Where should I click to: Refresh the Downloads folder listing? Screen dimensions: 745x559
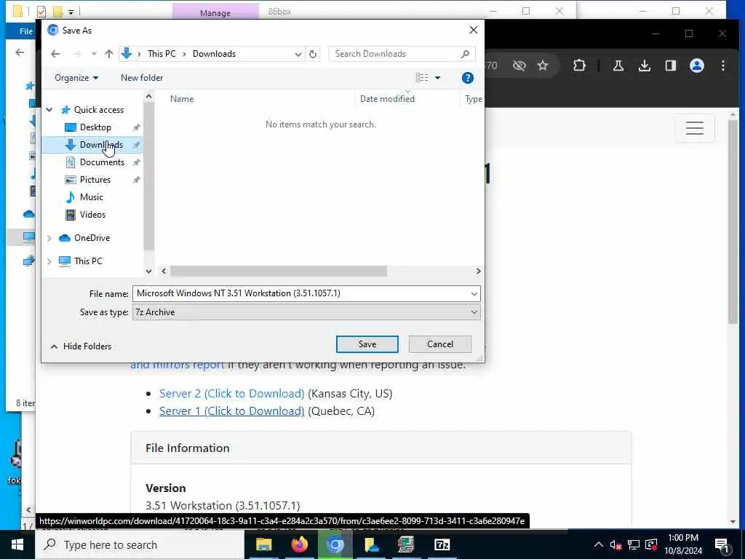click(x=313, y=54)
